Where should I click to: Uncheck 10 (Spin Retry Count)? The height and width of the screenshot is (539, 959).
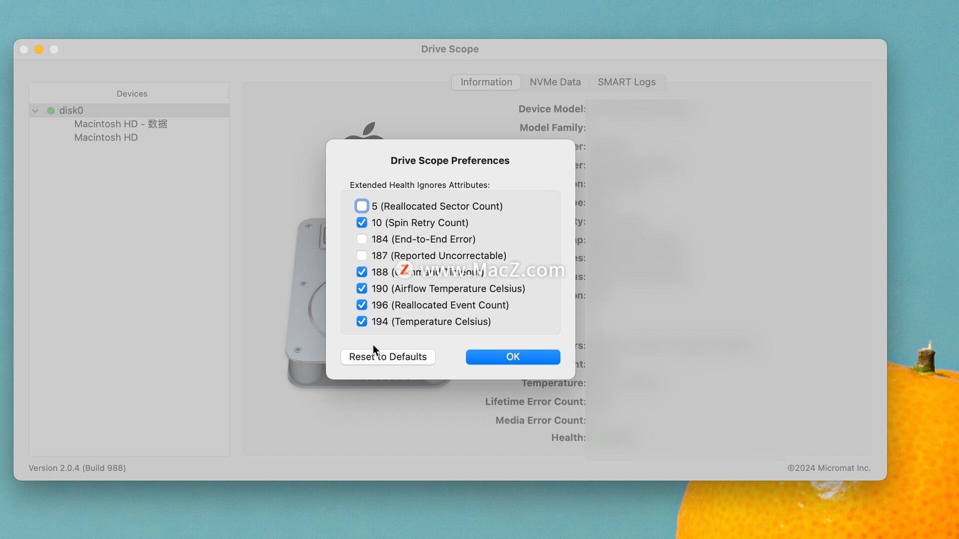(x=362, y=223)
